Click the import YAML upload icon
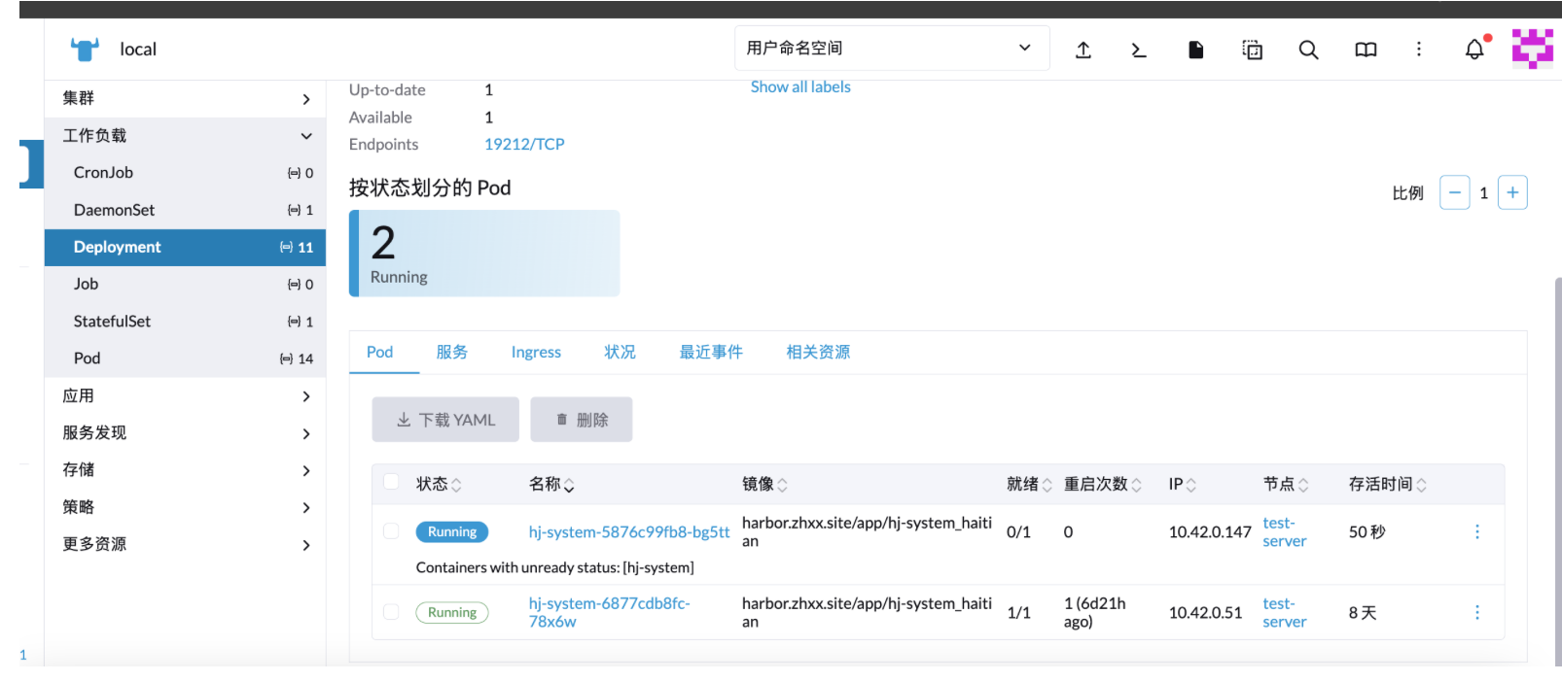This screenshot has width=1562, height=682. pos(1083,50)
